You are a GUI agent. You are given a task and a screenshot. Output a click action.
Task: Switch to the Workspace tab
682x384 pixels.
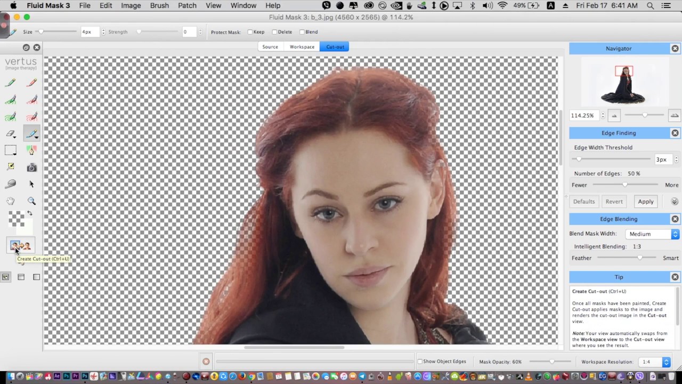click(302, 47)
